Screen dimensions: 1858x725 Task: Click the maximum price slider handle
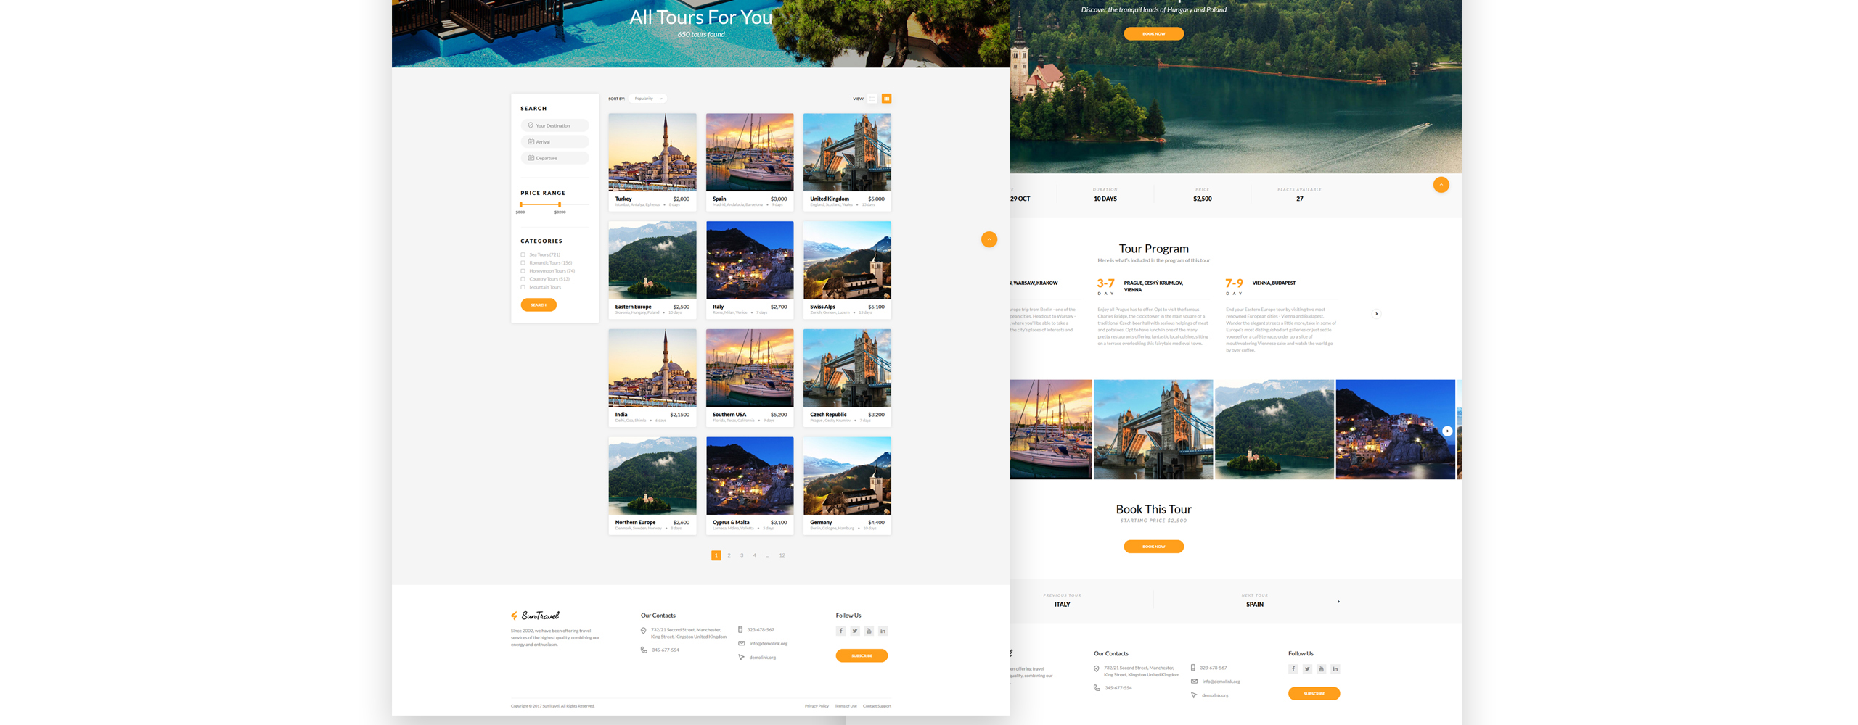(x=560, y=204)
